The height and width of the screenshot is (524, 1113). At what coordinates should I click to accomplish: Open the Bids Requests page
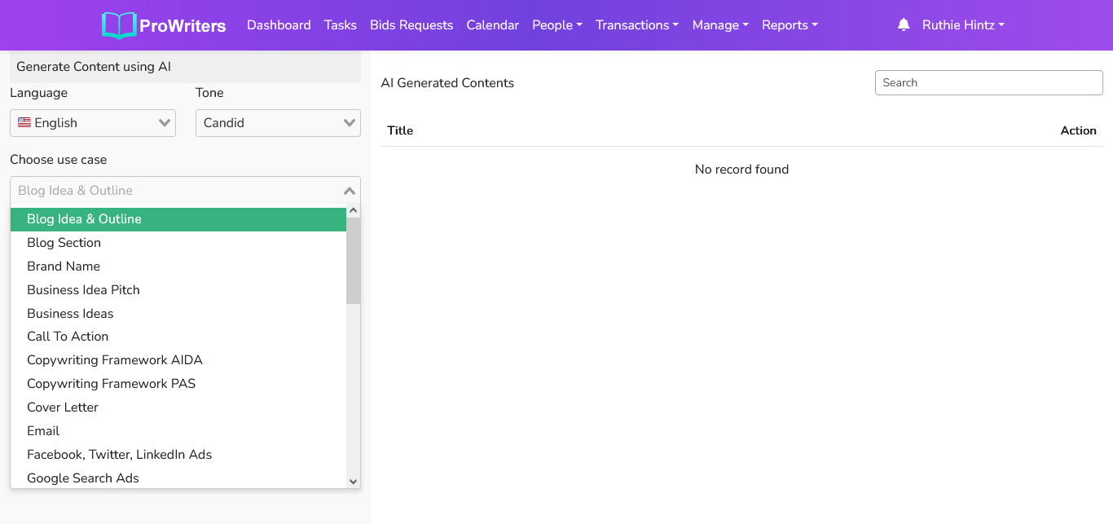tap(411, 25)
